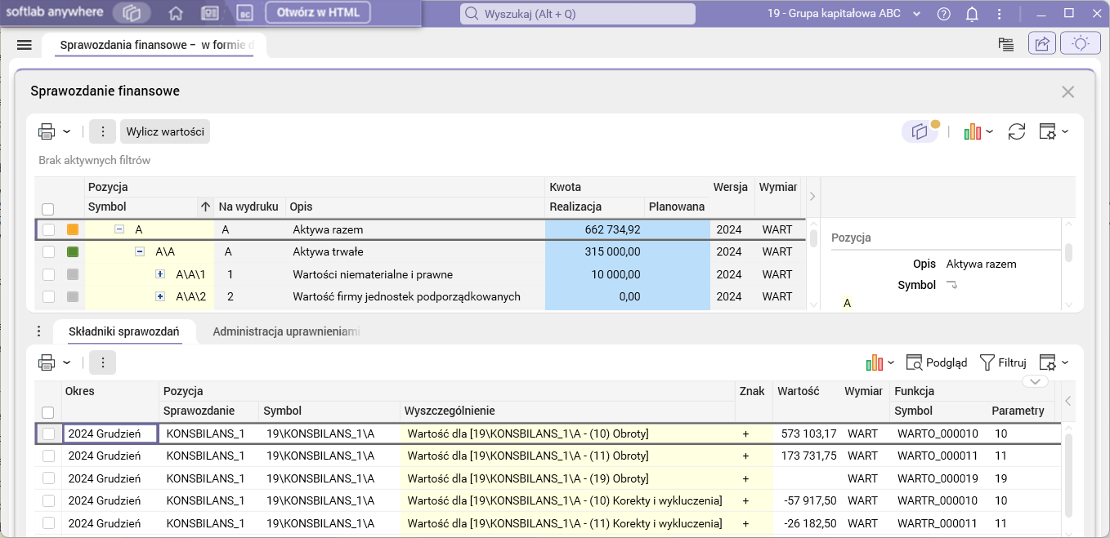Screen dimensions: 1110x538
Task: Open the company dropdown Grupa kapitałowa ABC
Action: 843,14
